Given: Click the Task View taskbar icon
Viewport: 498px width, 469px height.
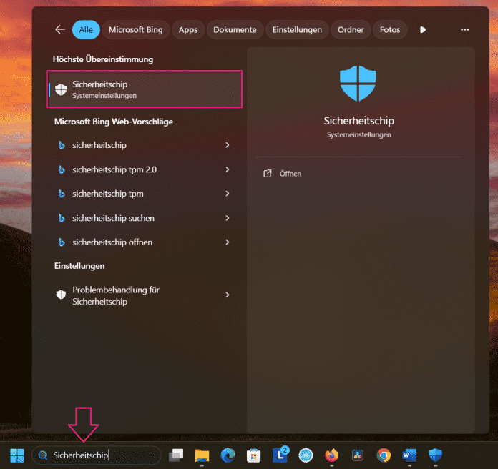Looking at the screenshot, I should (176, 455).
